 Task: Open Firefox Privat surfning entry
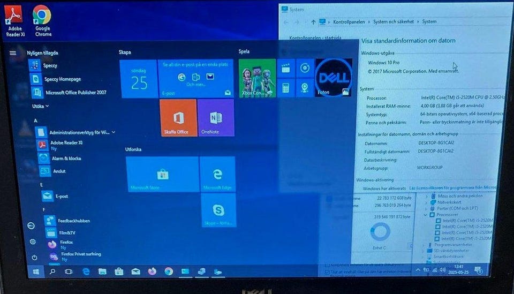(75, 257)
